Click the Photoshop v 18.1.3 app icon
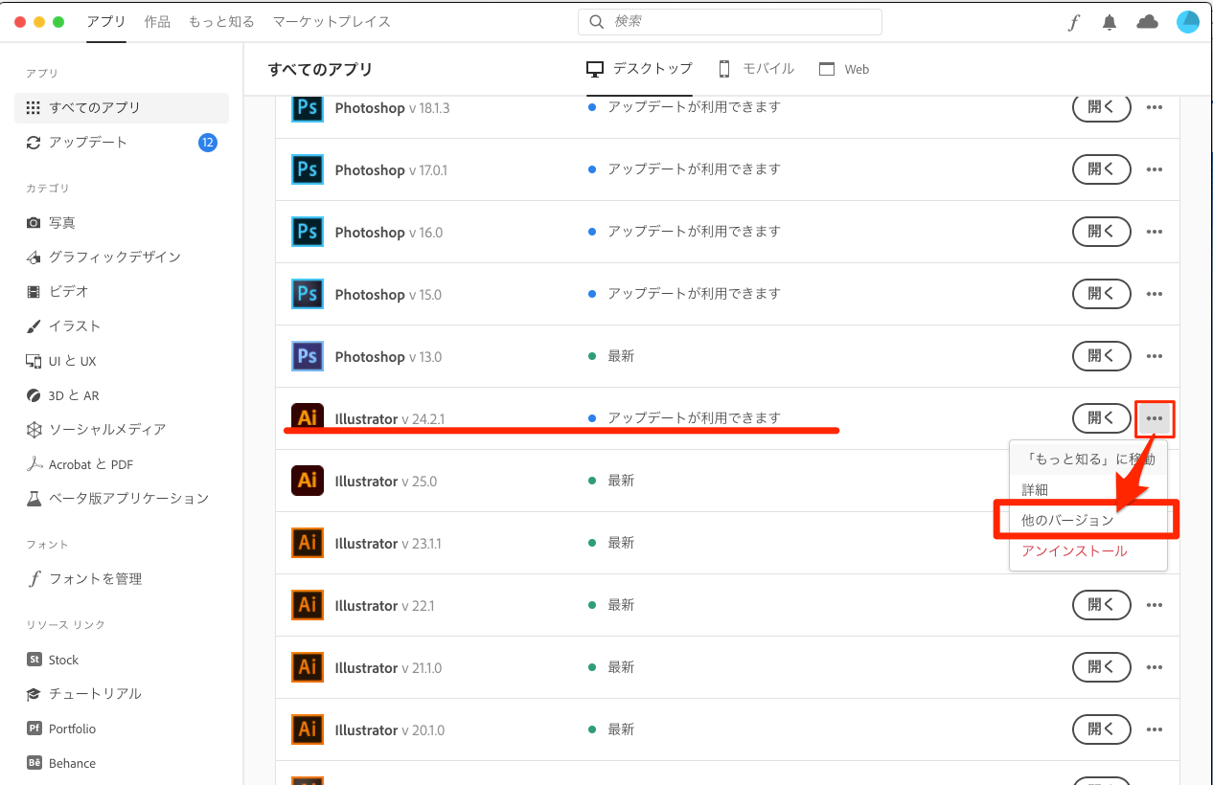This screenshot has height=785, width=1213. (307, 107)
